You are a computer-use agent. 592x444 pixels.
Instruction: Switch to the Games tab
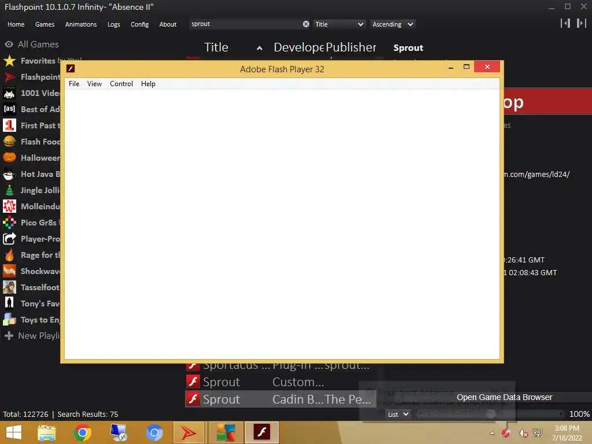[x=45, y=24]
